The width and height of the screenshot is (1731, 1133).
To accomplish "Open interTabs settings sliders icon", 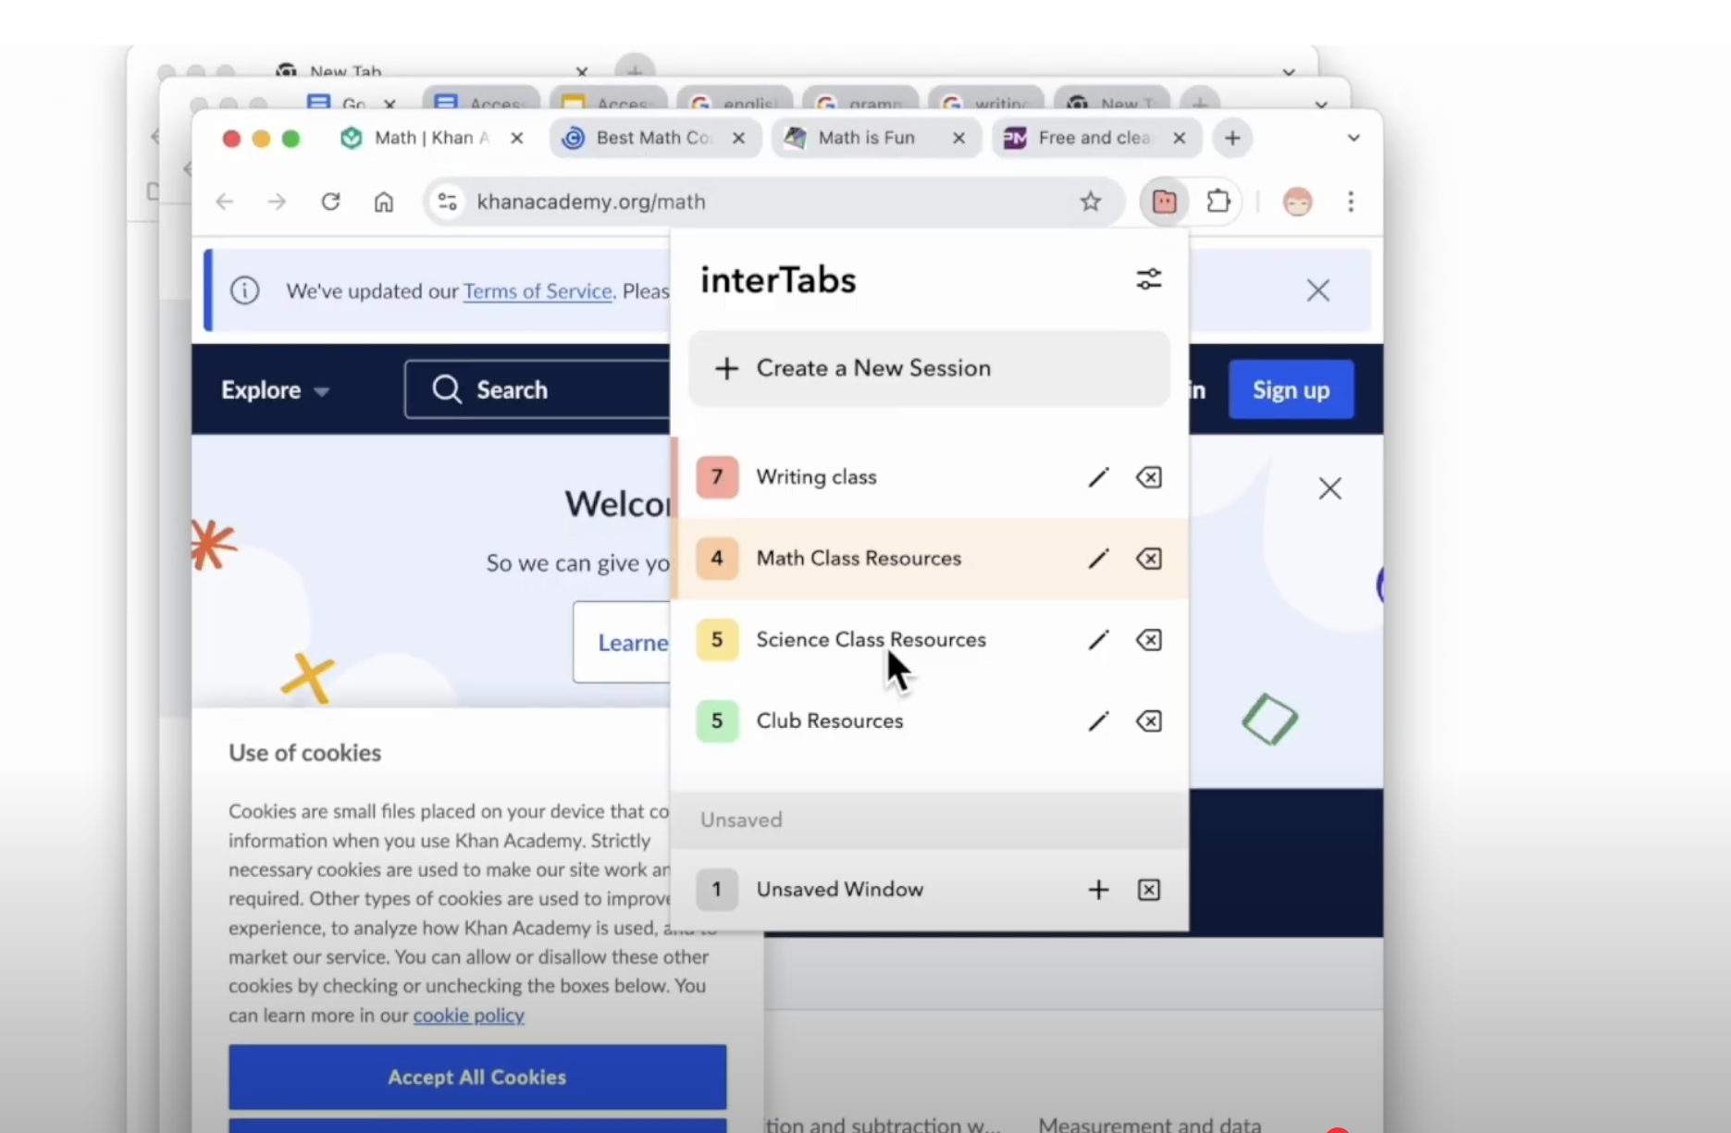I will pos(1148,279).
